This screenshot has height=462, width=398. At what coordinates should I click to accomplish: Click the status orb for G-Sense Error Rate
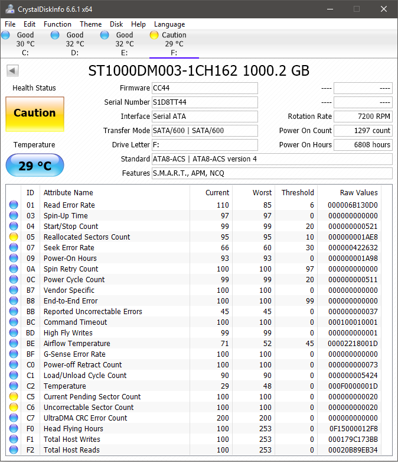14,354
